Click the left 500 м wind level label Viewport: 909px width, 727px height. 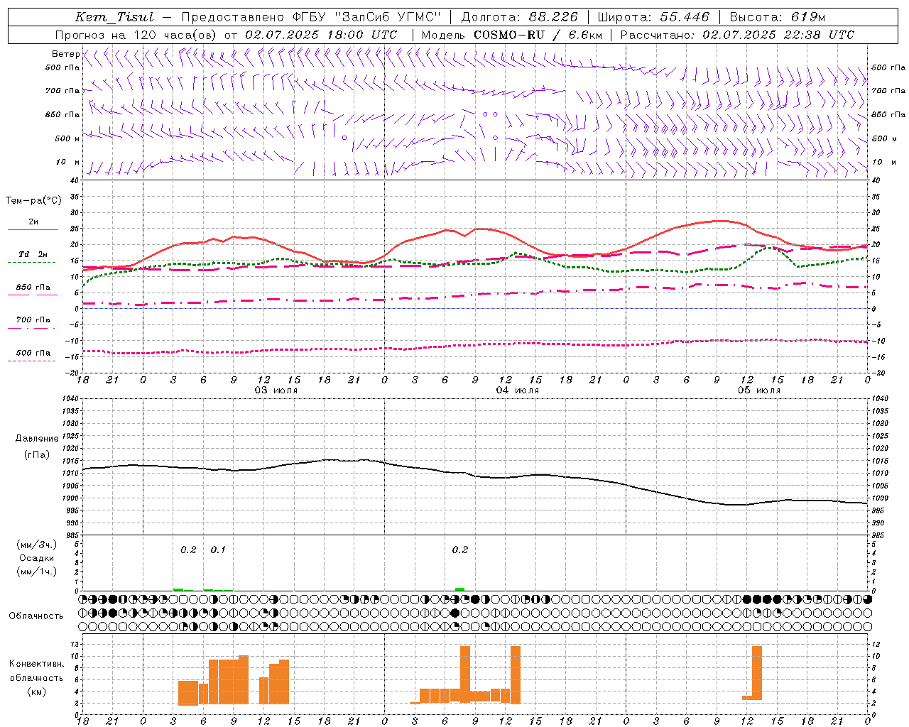tap(67, 138)
